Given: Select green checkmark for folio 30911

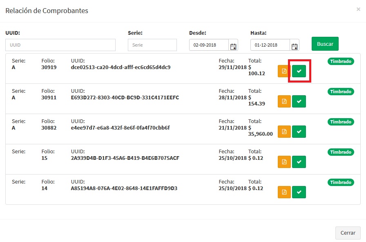Looking at the screenshot, I should [299, 101].
